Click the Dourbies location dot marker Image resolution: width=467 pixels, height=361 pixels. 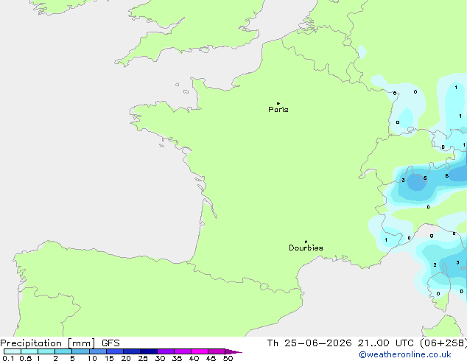click(306, 242)
